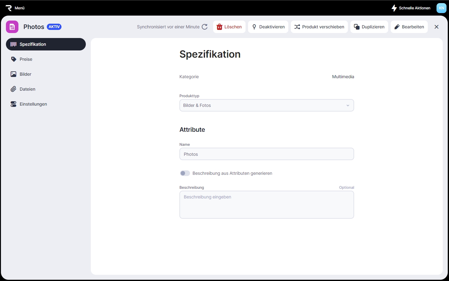Click the Dateien paperclip icon
Screen dimensions: 449x281
(13, 89)
